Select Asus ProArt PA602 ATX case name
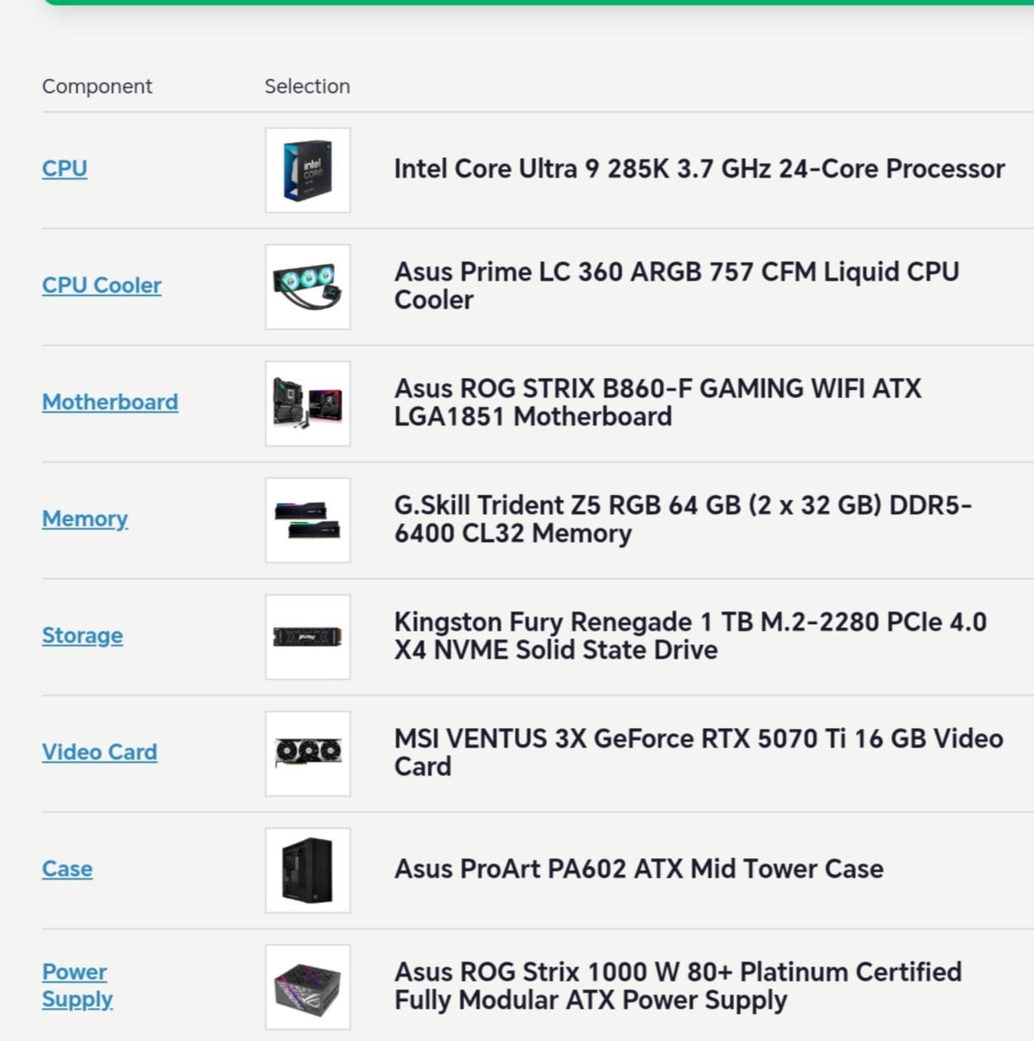Image resolution: width=1034 pixels, height=1041 pixels. [x=639, y=868]
